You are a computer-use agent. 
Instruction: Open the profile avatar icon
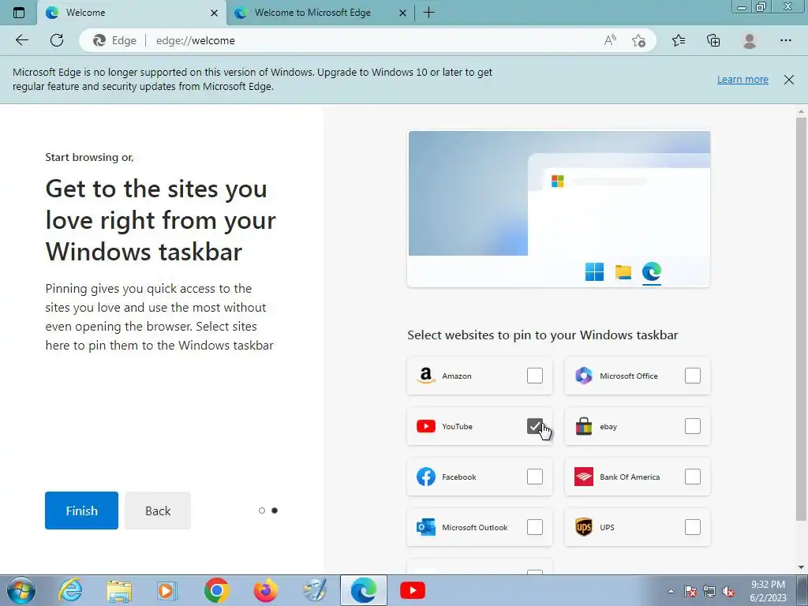coord(750,40)
